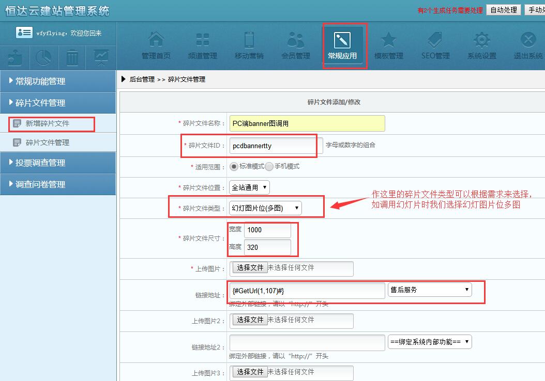Click the 频道管理 grid icon
The height and width of the screenshot is (381, 545).
click(x=202, y=45)
